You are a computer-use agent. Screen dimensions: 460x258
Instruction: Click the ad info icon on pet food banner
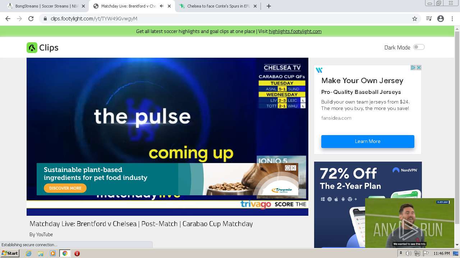point(287,168)
